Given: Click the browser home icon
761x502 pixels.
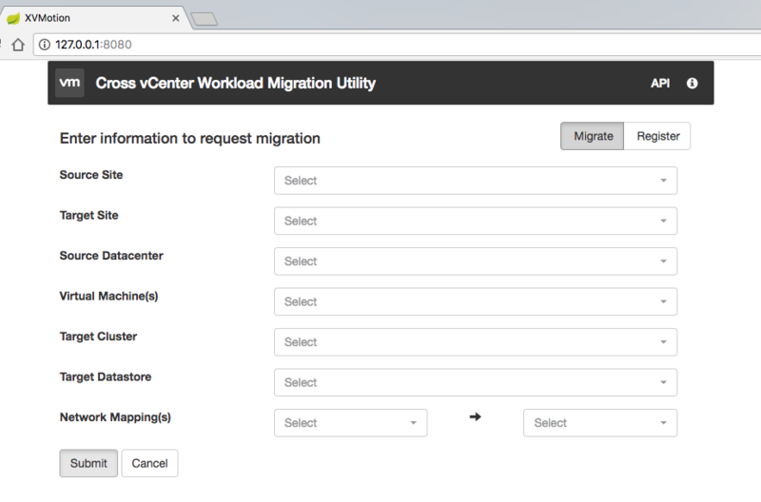Looking at the screenshot, I should [x=18, y=45].
